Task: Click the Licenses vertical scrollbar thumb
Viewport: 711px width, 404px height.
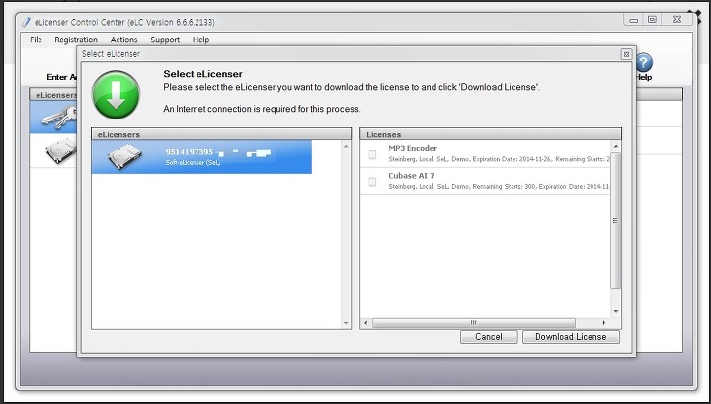Action: (x=615, y=220)
